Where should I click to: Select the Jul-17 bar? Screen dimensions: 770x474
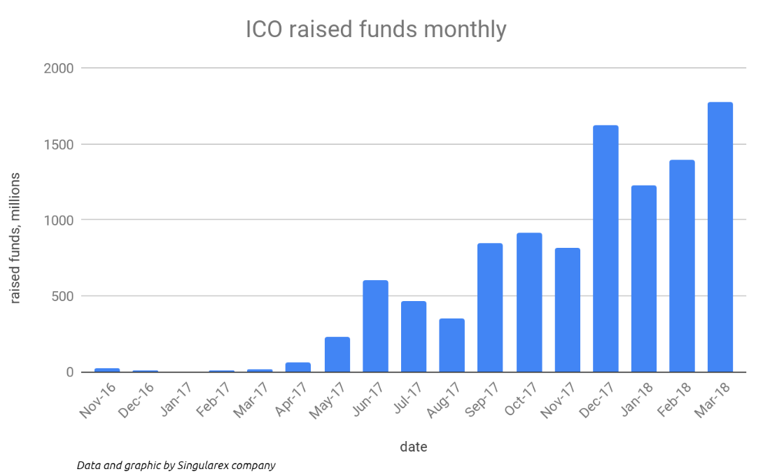(414, 336)
